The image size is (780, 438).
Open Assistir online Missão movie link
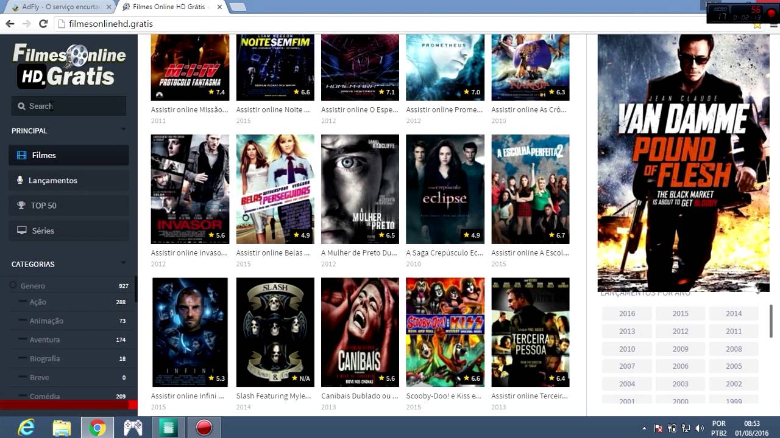[190, 109]
